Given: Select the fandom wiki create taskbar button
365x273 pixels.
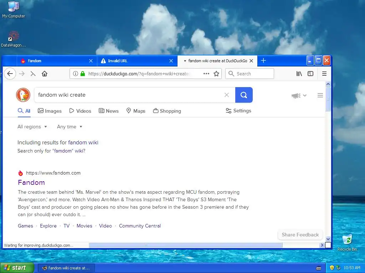Looking at the screenshot, I should 66,268.
